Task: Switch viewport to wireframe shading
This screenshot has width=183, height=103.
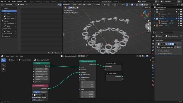Action: [x=140, y=5]
